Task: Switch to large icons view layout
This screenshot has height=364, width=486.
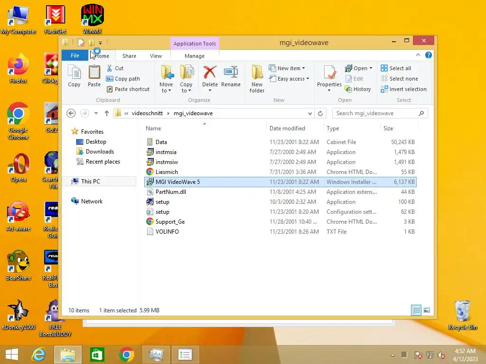Action: click(x=427, y=310)
